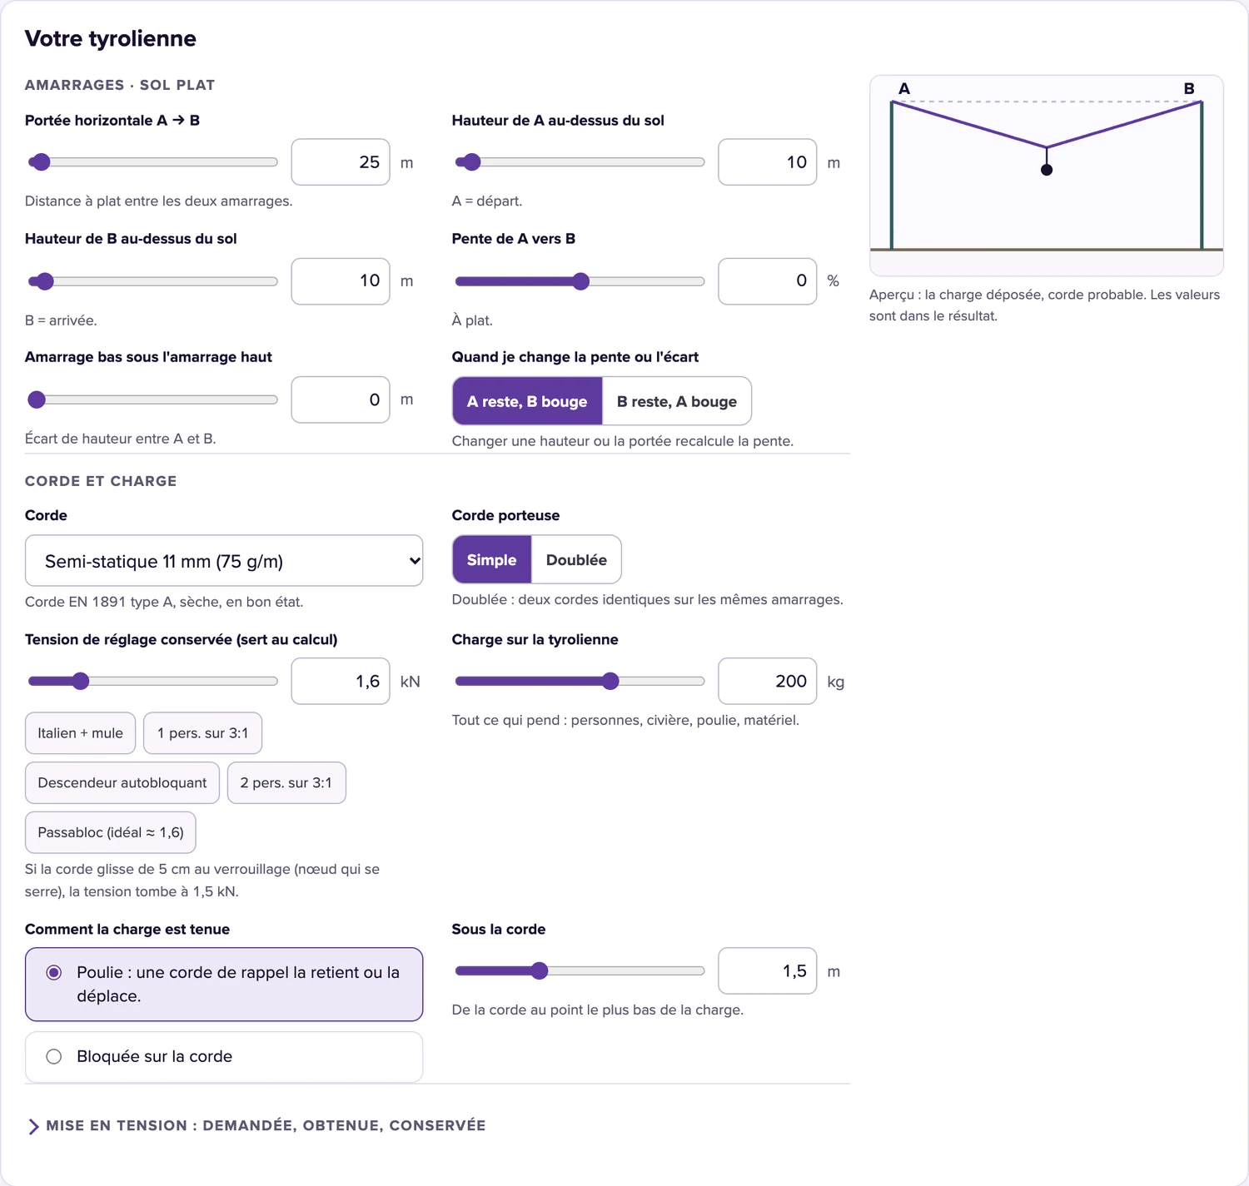Focus the Sous la corde value field

(768, 970)
